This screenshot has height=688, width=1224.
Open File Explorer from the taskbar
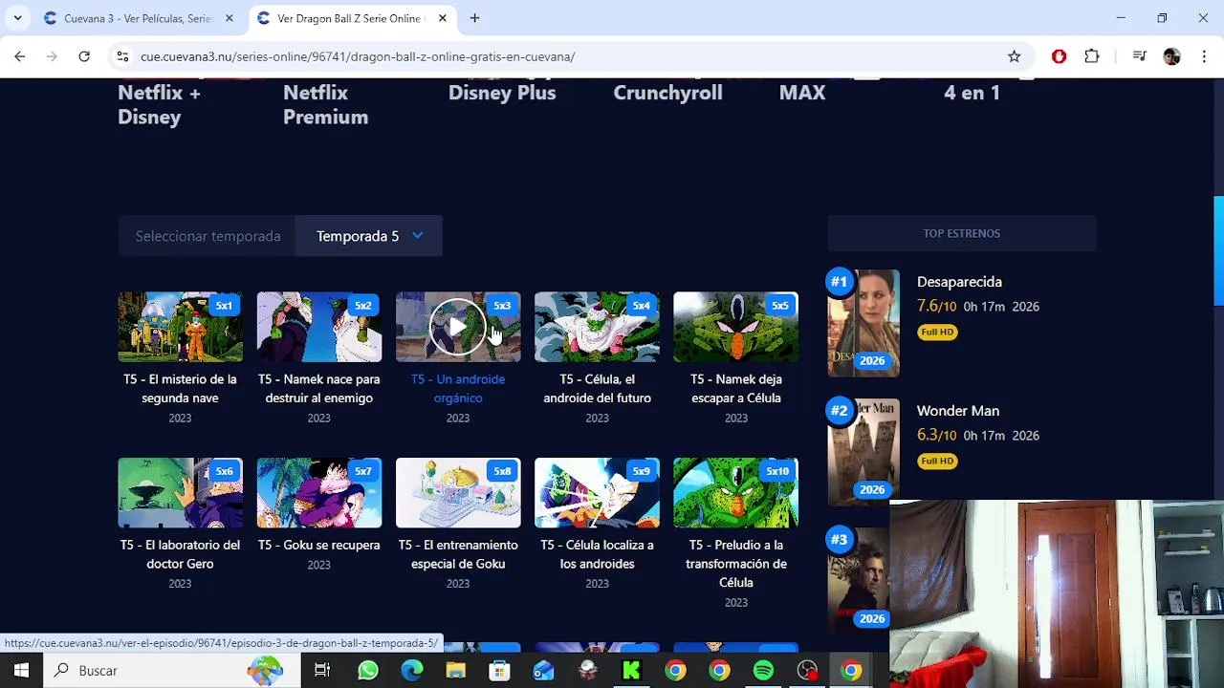(x=456, y=671)
